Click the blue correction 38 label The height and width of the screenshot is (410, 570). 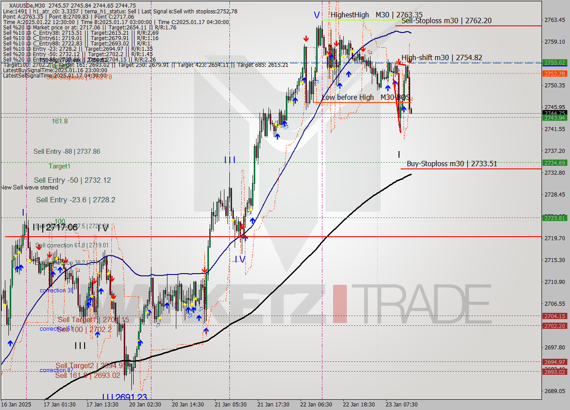coord(57,291)
